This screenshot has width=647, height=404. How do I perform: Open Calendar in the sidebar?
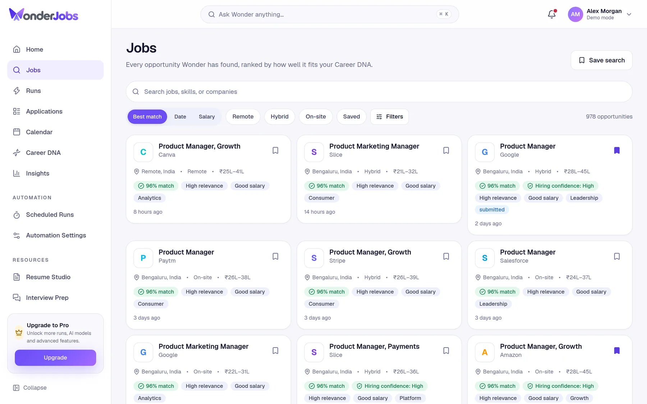coord(55,132)
